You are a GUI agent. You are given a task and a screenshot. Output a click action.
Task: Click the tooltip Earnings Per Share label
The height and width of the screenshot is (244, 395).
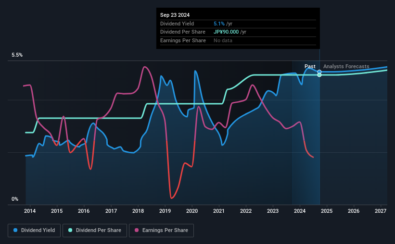[183, 40]
